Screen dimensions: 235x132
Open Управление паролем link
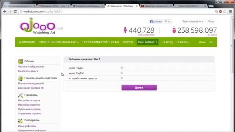coord(30,114)
